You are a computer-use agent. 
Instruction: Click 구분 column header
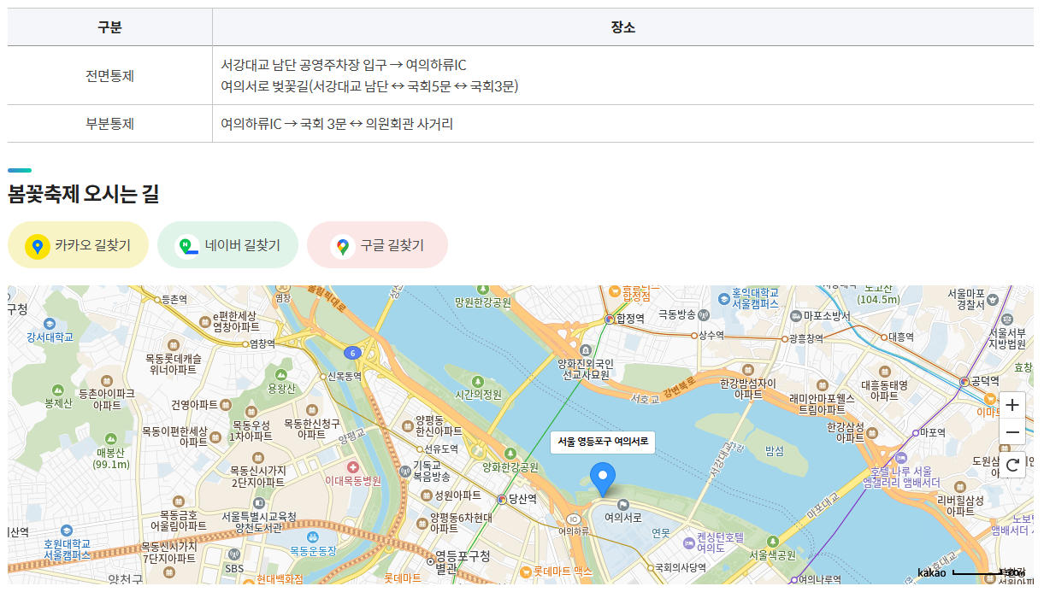109,27
